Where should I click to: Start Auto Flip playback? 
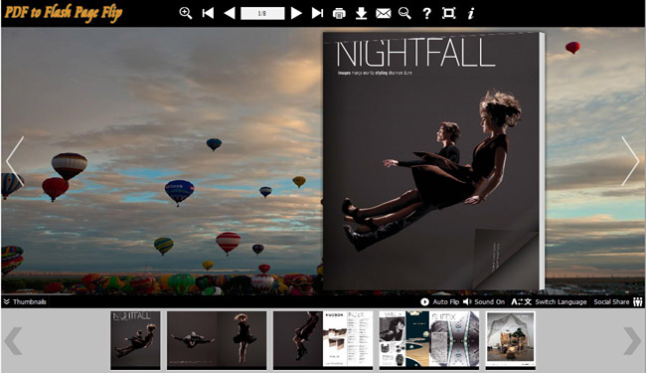click(x=439, y=301)
